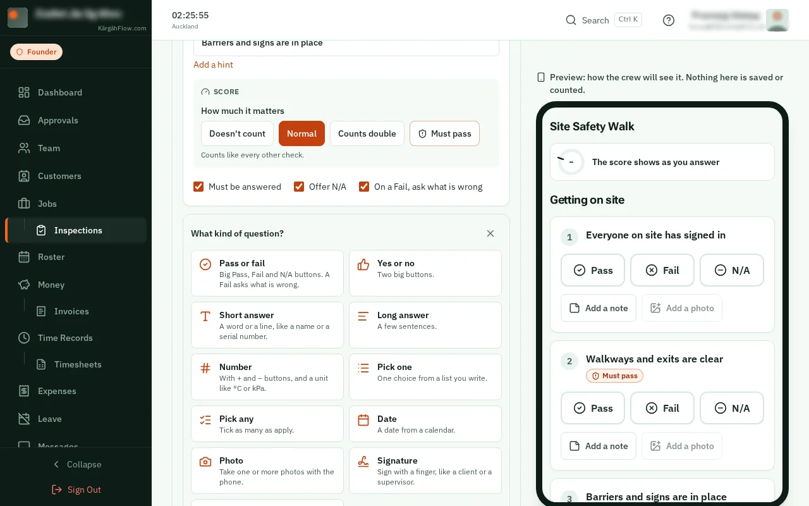Viewport: 809px width, 506px height.
Task: Choose the Short answer question type
Action: tap(267, 325)
